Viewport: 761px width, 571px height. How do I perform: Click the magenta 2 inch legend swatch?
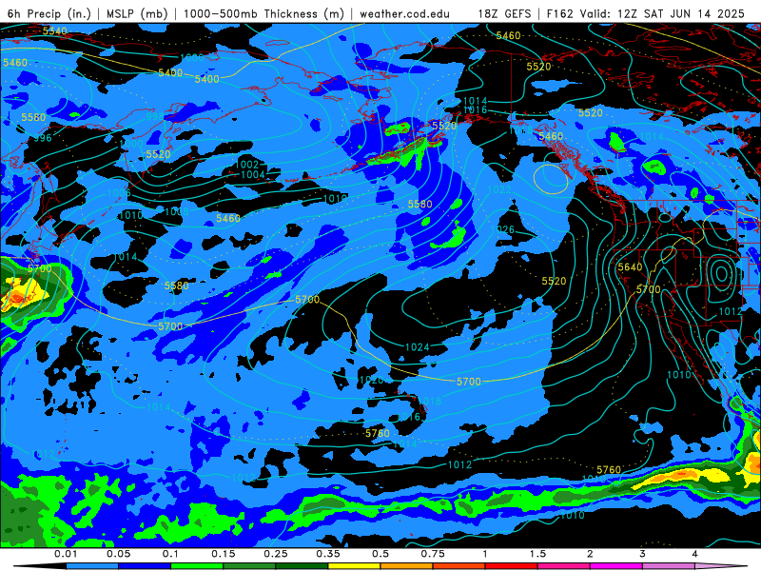(x=616, y=566)
